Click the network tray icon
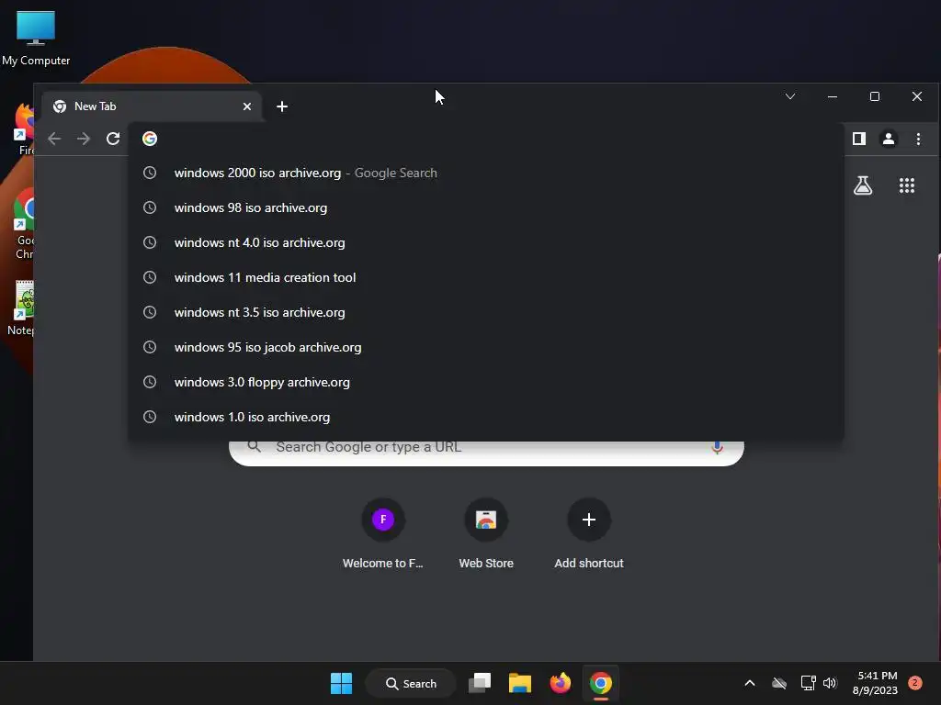 [x=808, y=683]
